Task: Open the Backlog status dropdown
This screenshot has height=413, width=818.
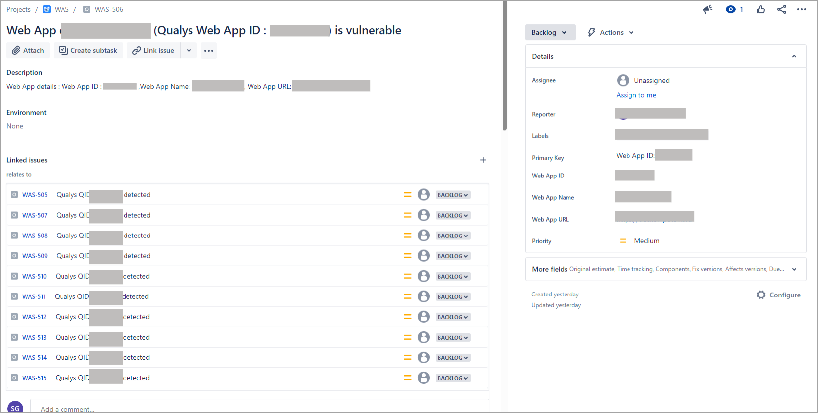Action: [550, 32]
